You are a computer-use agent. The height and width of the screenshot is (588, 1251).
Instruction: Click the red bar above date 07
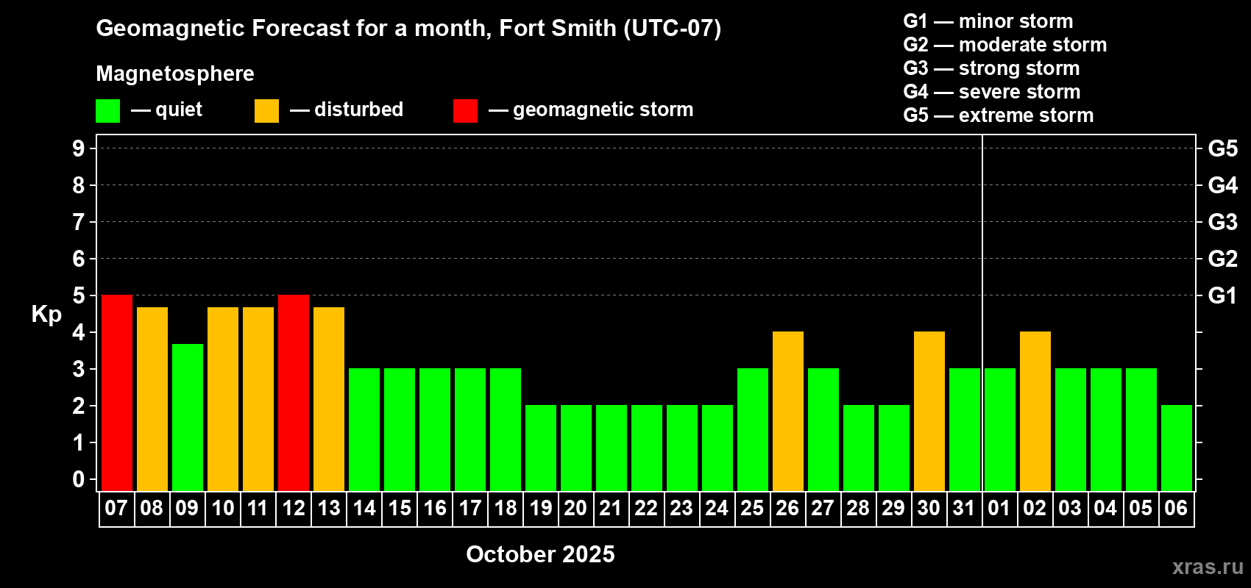pyautogui.click(x=117, y=393)
